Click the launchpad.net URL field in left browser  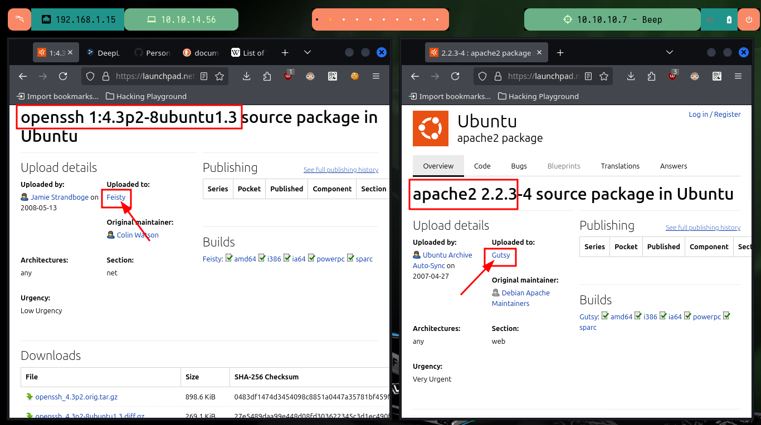(x=155, y=76)
